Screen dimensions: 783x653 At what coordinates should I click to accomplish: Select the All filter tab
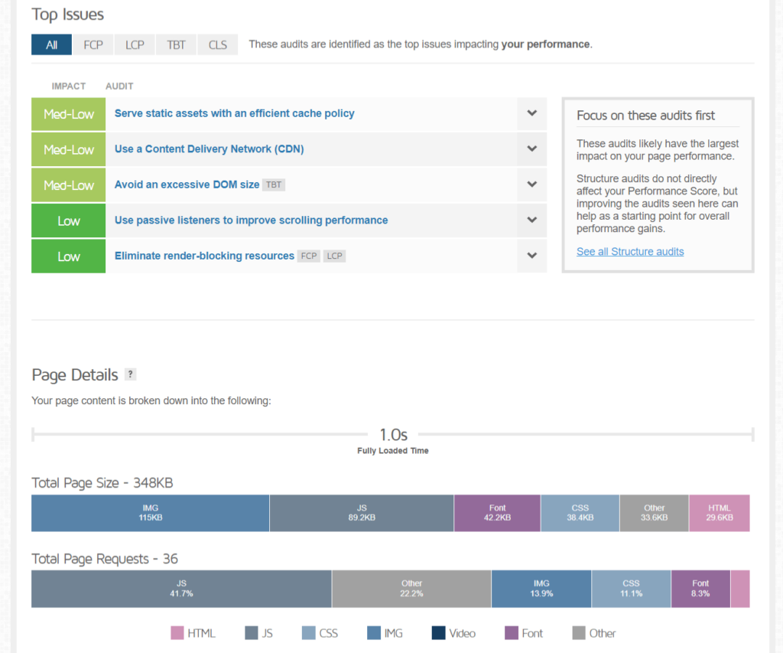51,44
